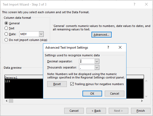Confirm settings with the OK button
Screen dimensions: 153x116
coord(92,94)
